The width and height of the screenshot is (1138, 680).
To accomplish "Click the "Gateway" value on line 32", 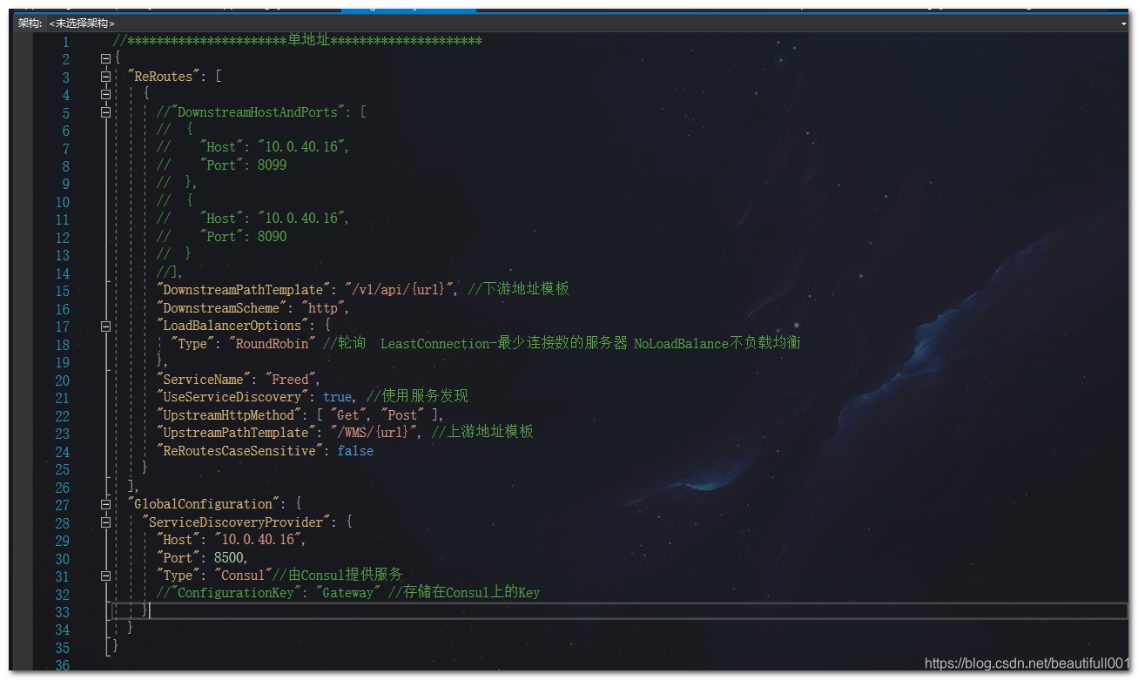I will [348, 594].
